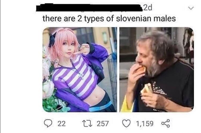Show the 257 retweets count
This screenshot has height=133, width=201.
(x=103, y=124)
